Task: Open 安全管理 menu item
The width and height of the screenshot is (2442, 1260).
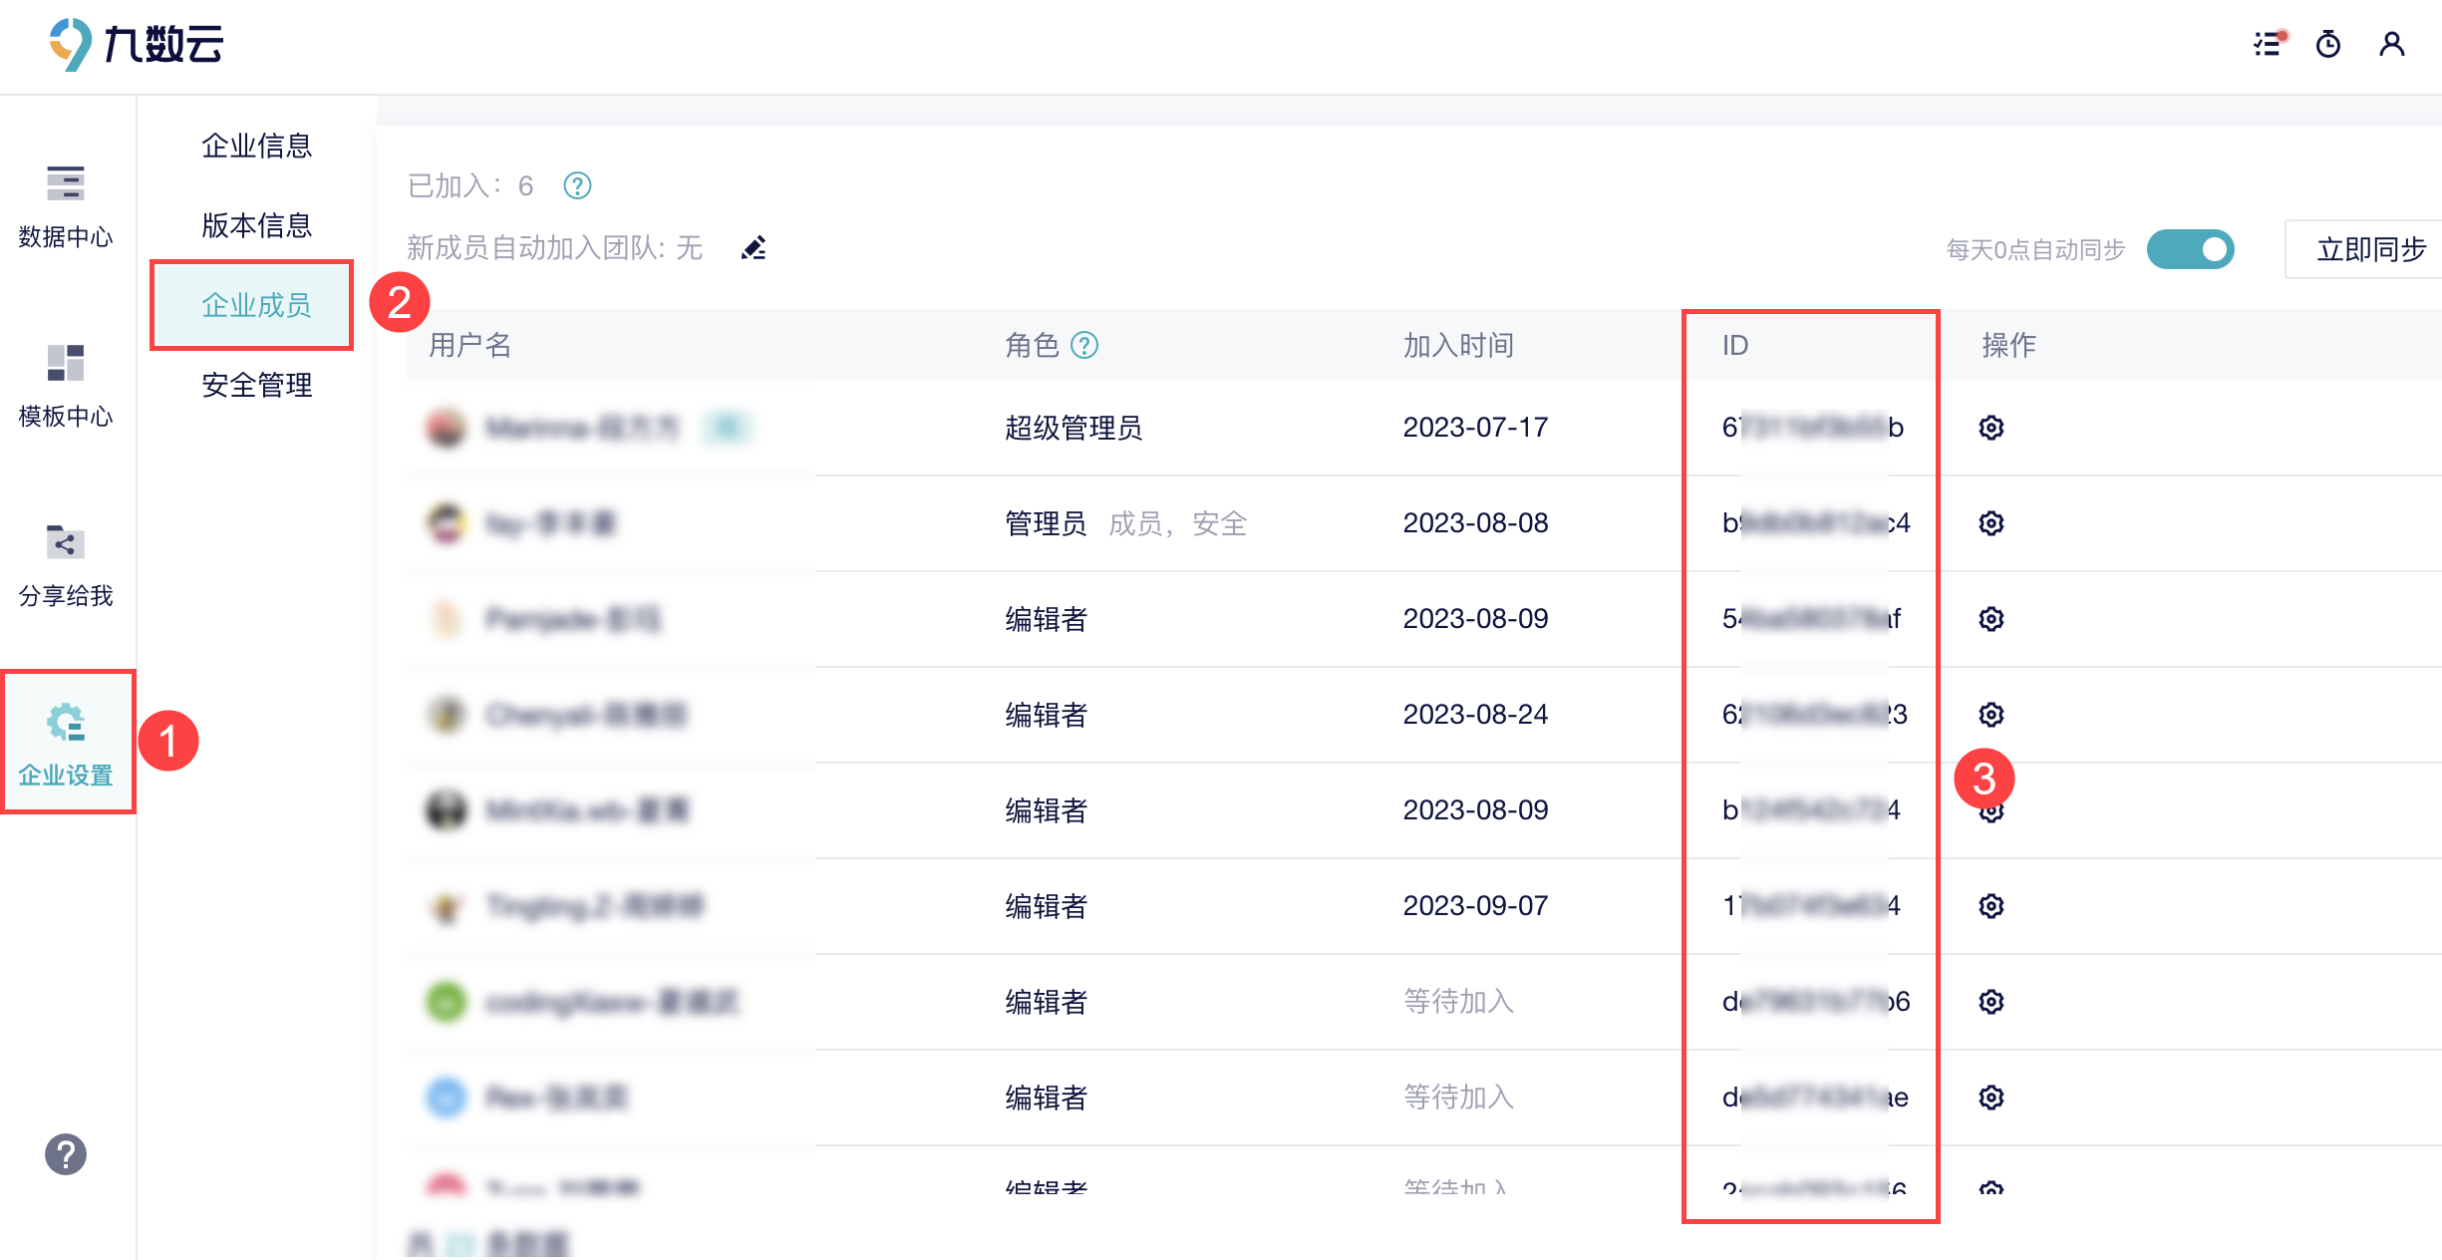Action: point(256,385)
